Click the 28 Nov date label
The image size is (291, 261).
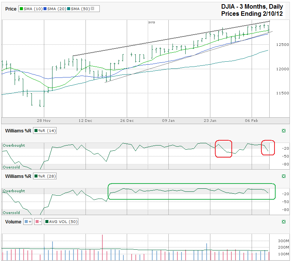click(43, 120)
